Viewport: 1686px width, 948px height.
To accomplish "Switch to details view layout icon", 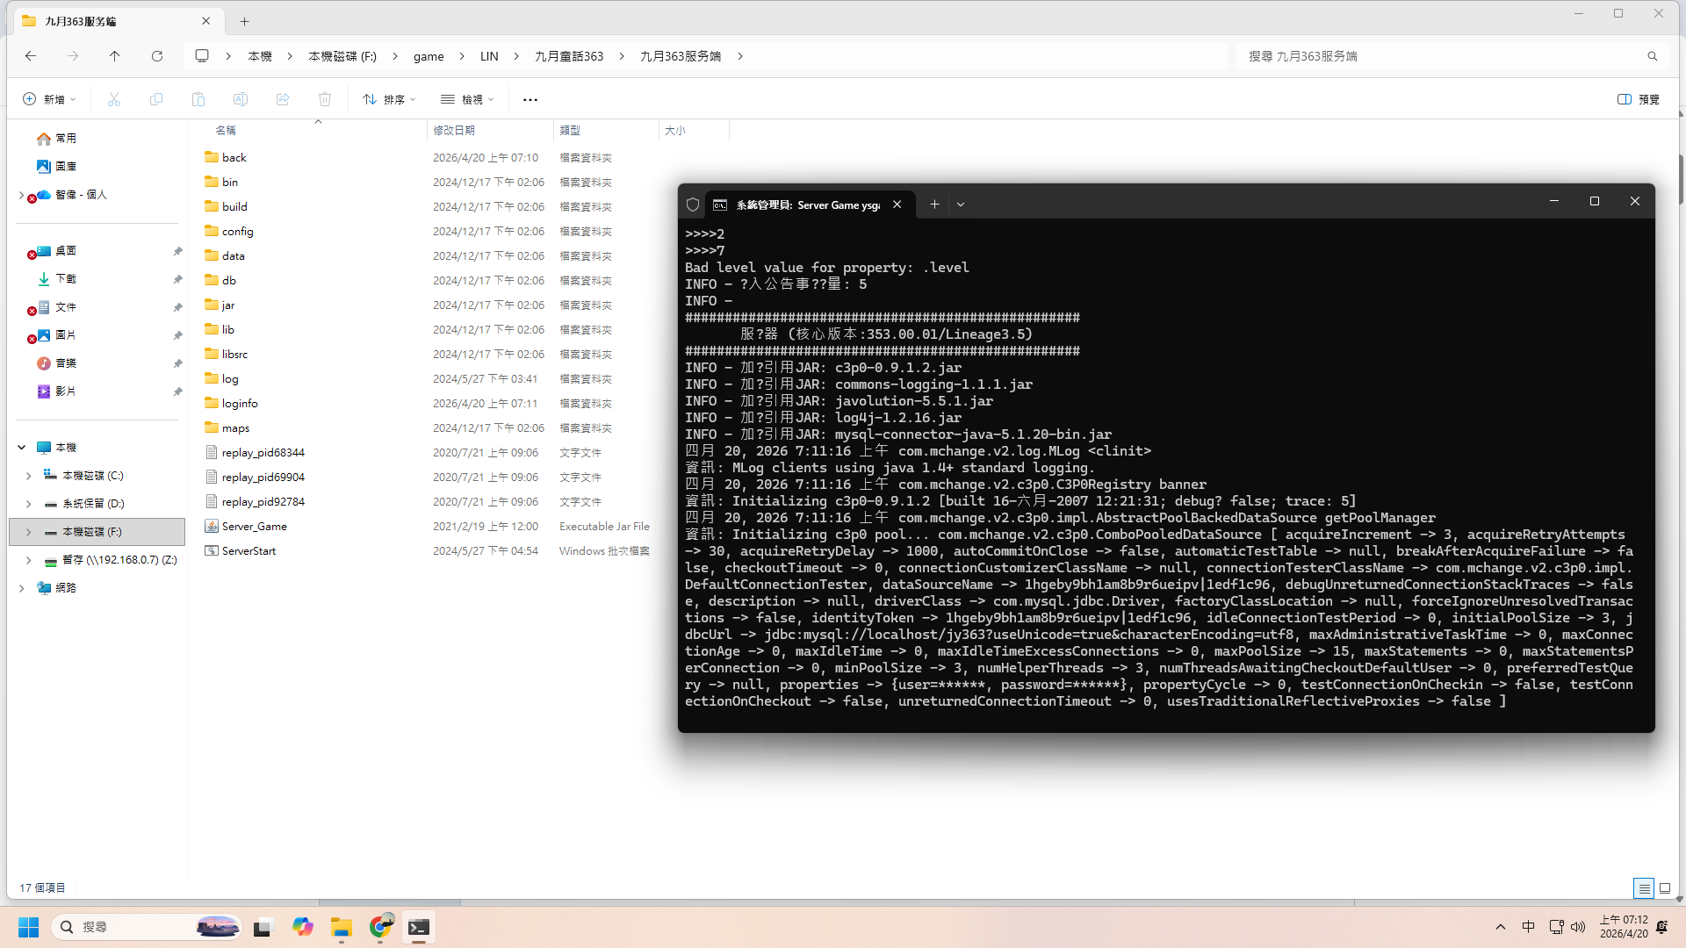I will tap(1644, 888).
